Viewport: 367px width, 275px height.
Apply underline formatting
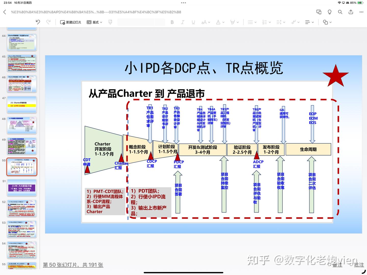[x=193, y=22]
